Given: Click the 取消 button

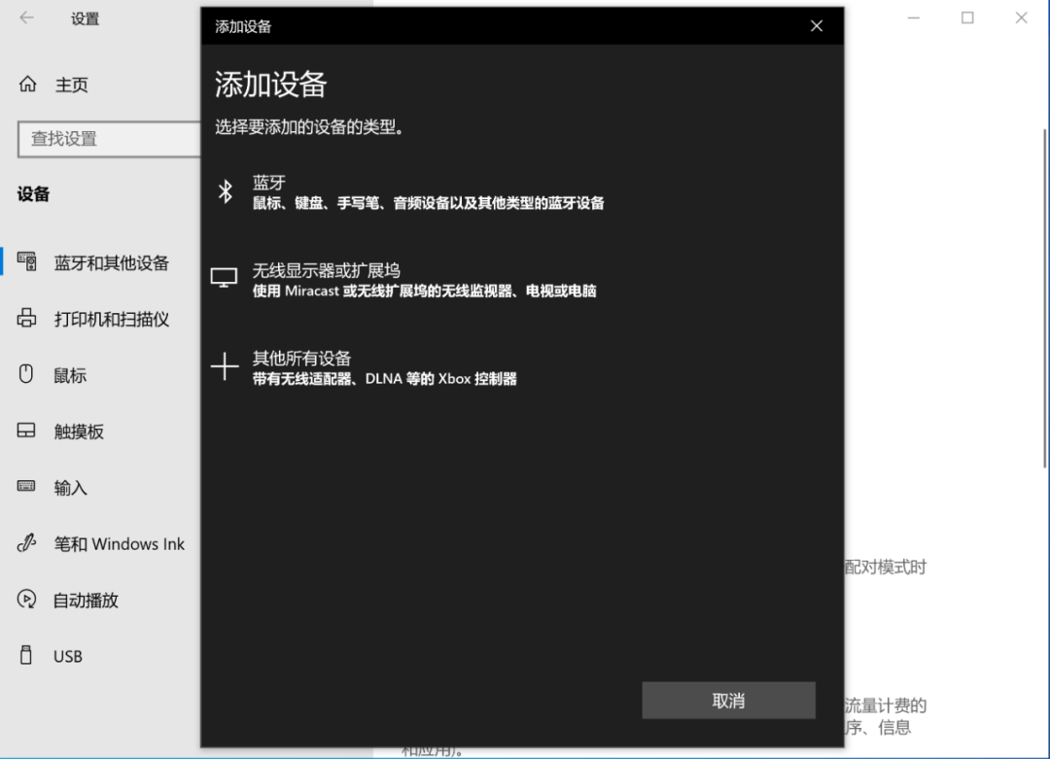Looking at the screenshot, I should (728, 701).
